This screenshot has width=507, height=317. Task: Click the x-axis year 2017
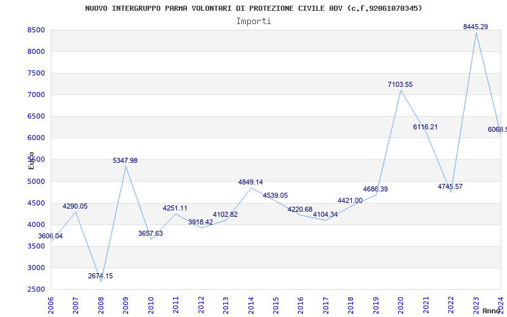tap(326, 305)
